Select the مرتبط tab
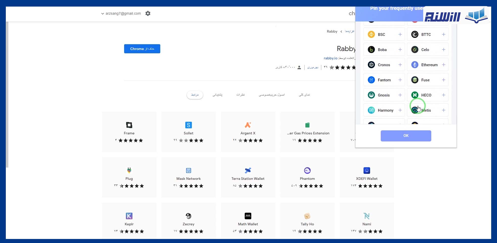This screenshot has height=243, width=497. [x=195, y=95]
